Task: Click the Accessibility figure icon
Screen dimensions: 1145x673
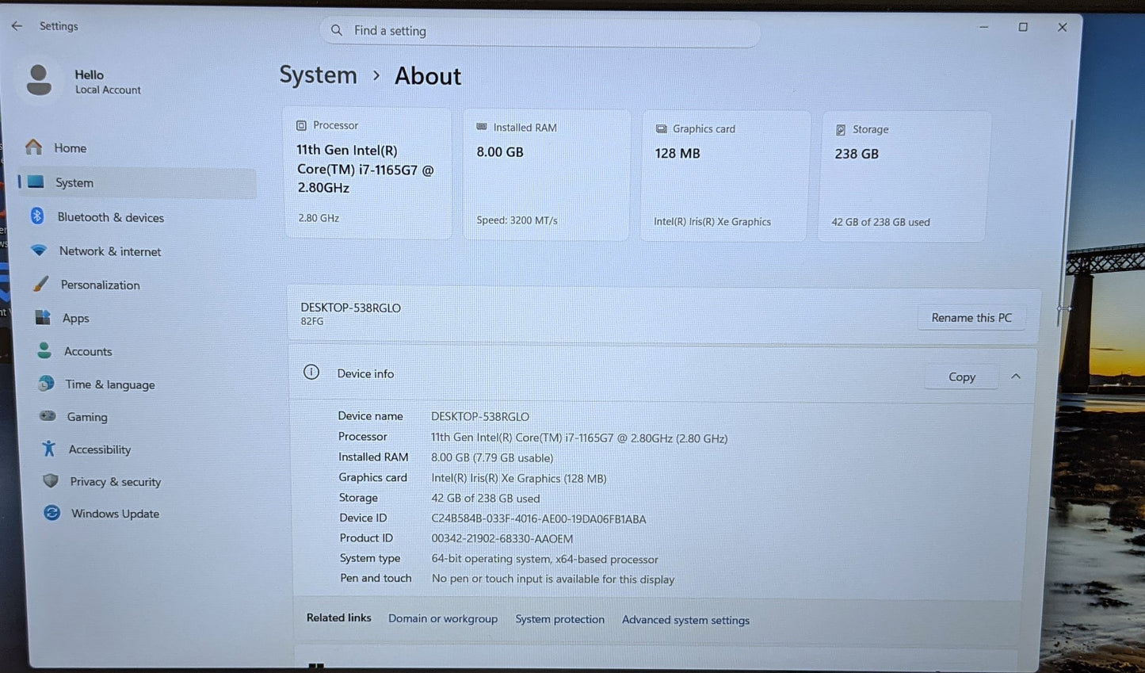Action: pyautogui.click(x=49, y=449)
